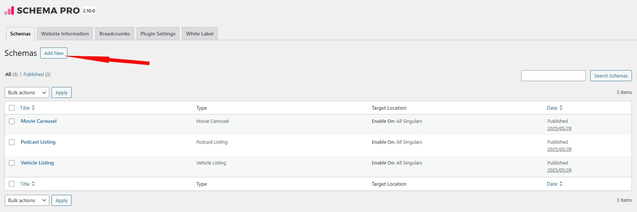Sort by Date in the bottom header row
This screenshot has width=637, height=212.
[x=561, y=184]
